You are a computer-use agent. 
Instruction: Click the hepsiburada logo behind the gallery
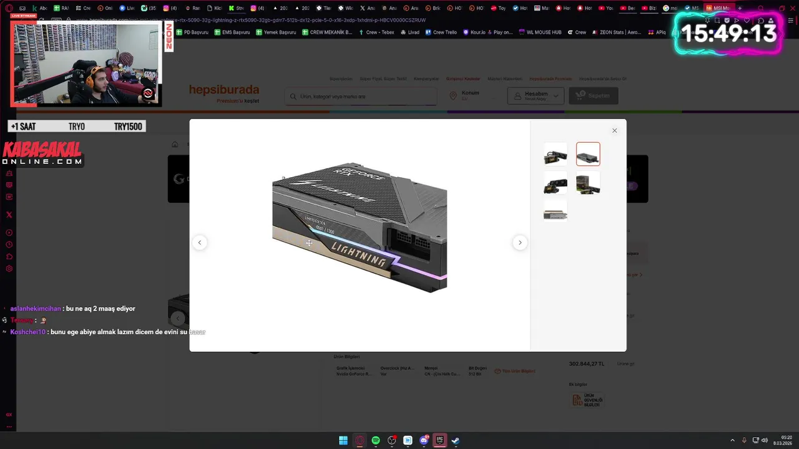coord(224,90)
